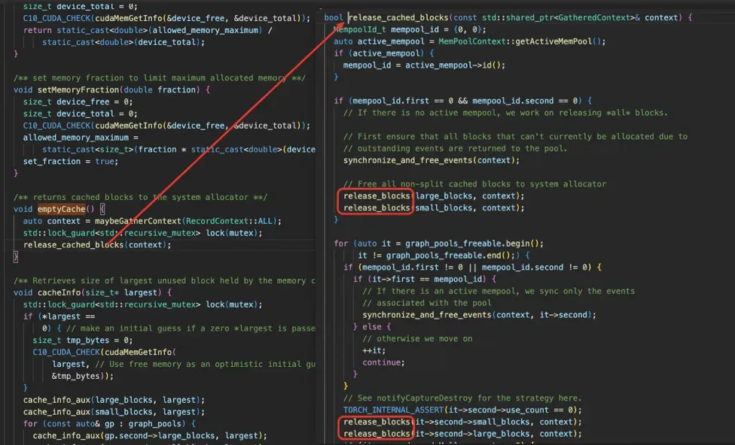Click the comment 'If there is an active mempool, we sync'
Screen dimensions: 735x445
pos(499,292)
